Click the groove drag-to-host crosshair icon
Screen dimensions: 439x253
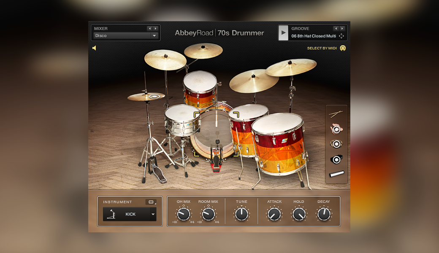point(341,36)
